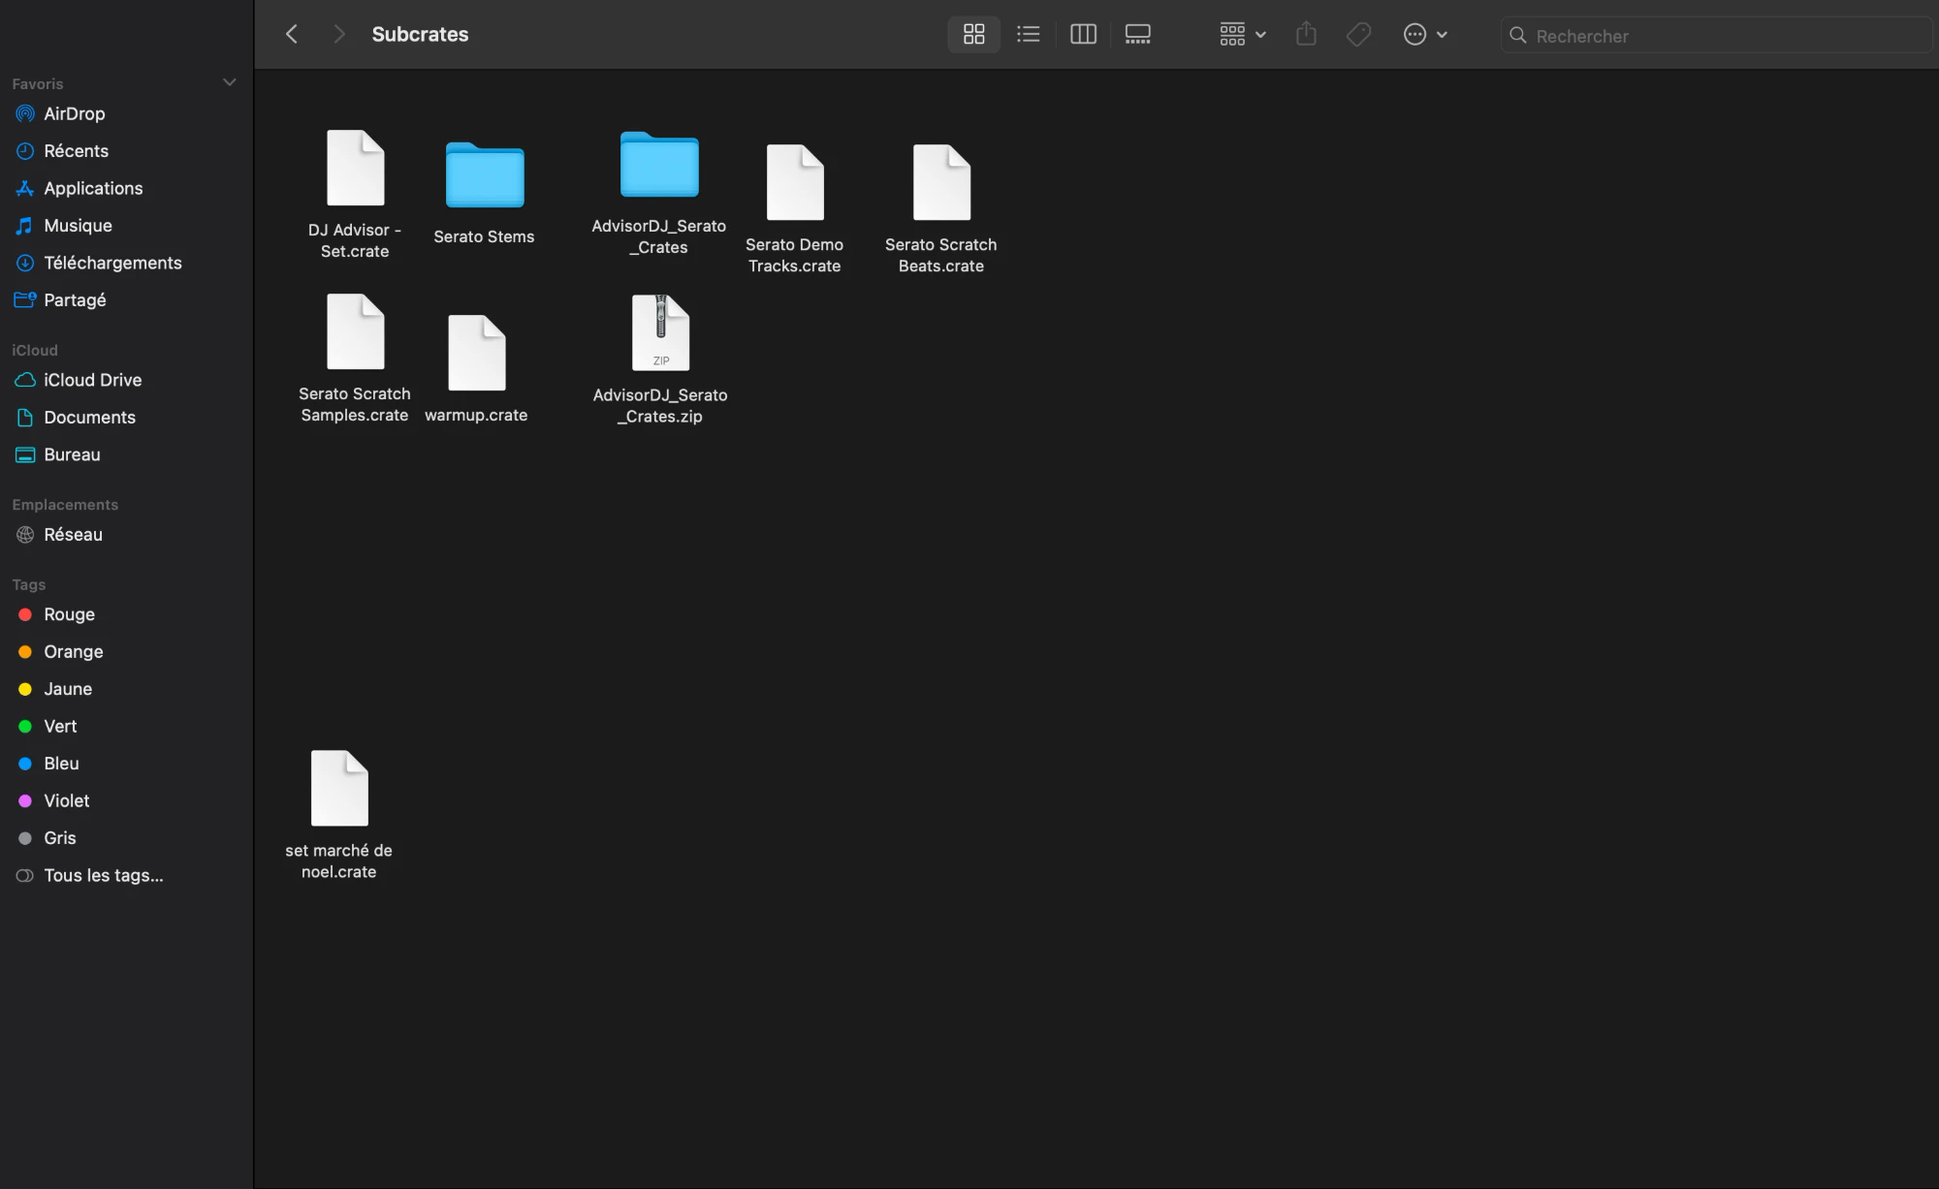Image resolution: width=1939 pixels, height=1189 pixels.
Task: Select DJ Advisor - Set.crate file icon
Action: pos(355,168)
